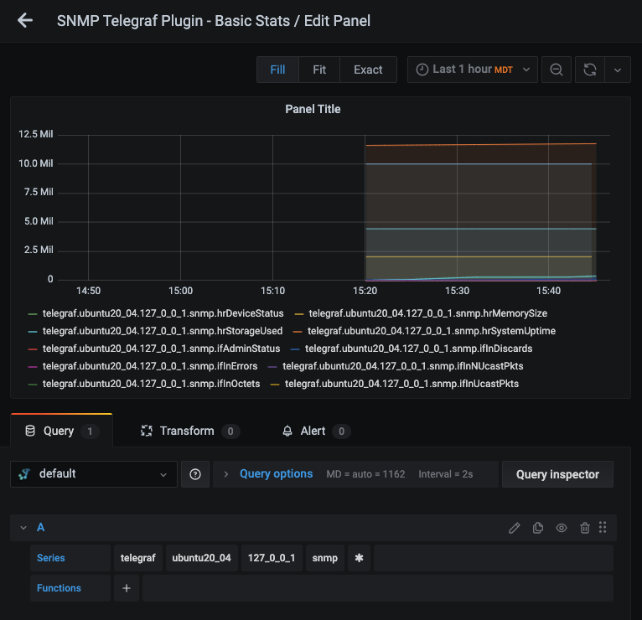This screenshot has height=620, width=642.
Task: Click the Interval = 2s value
Action: click(446, 474)
